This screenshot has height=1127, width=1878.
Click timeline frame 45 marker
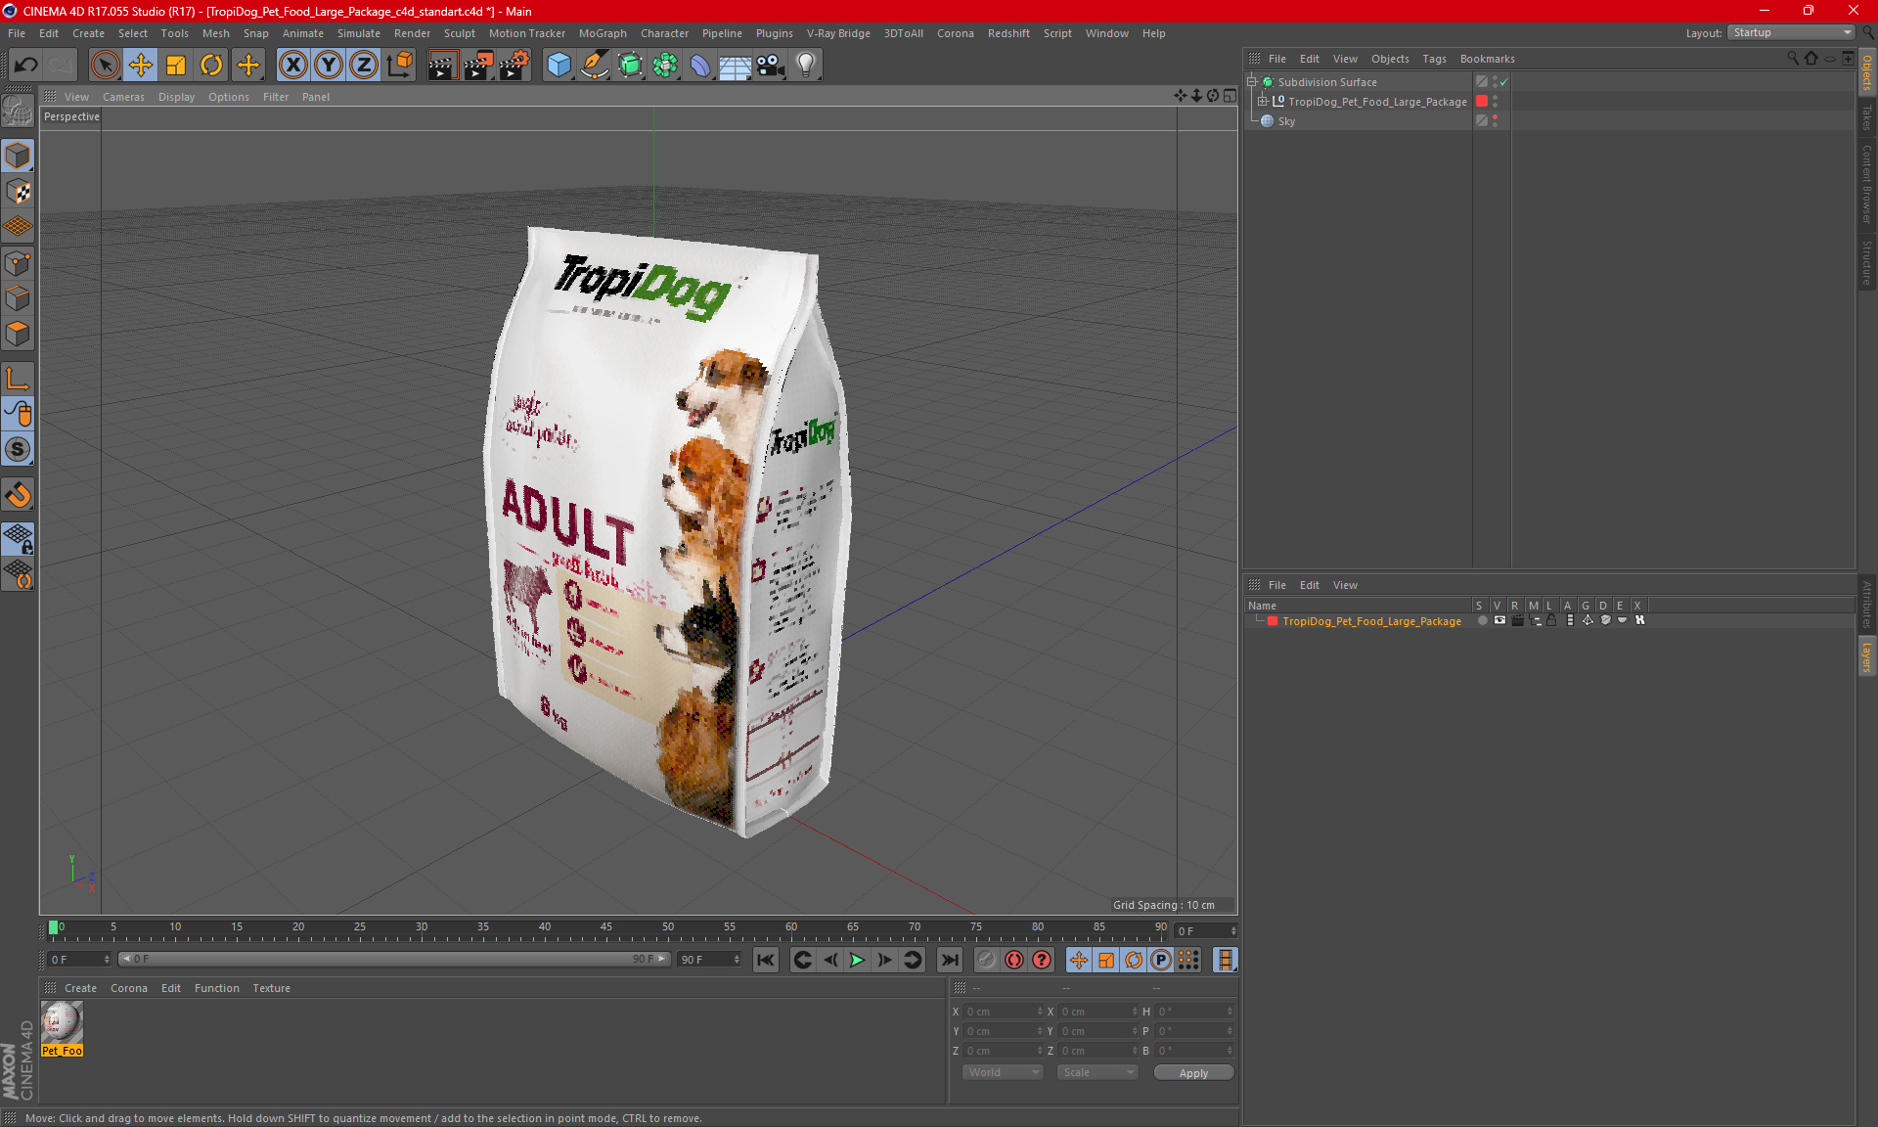(606, 929)
